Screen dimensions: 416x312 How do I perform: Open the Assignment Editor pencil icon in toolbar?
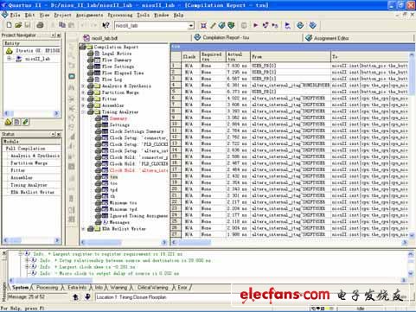tap(213, 25)
